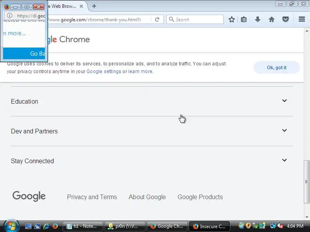Click the 4:04 PM taskbar clock
Screen dimensions: 310x232
[x=295, y=226]
